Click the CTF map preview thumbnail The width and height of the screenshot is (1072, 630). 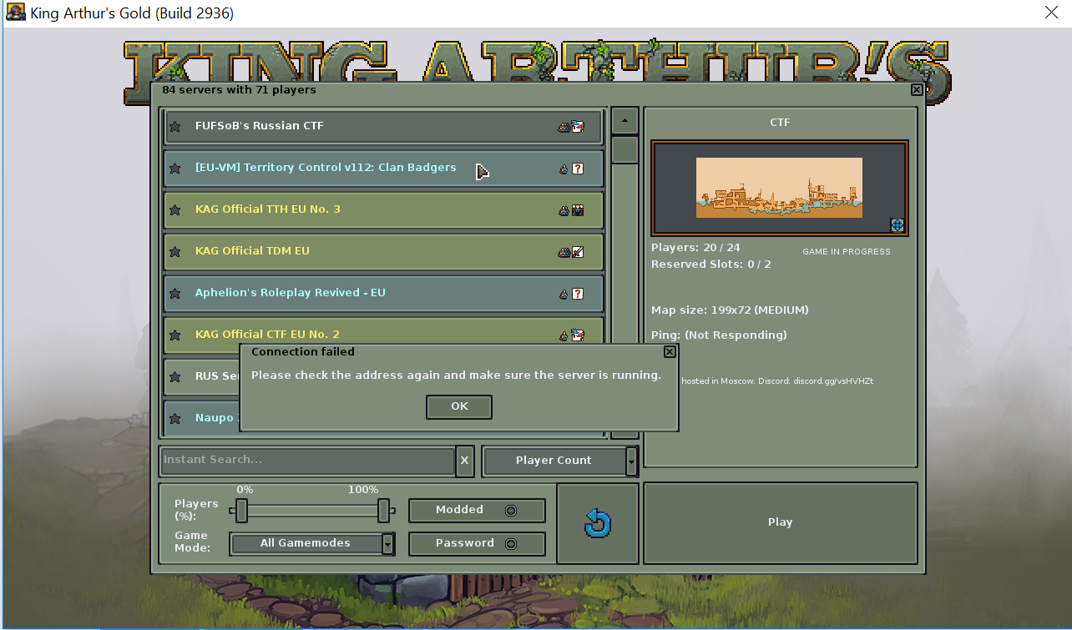coord(780,188)
